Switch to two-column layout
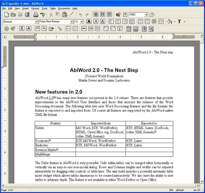Viewport: 205px width, 193px height. (103, 14)
